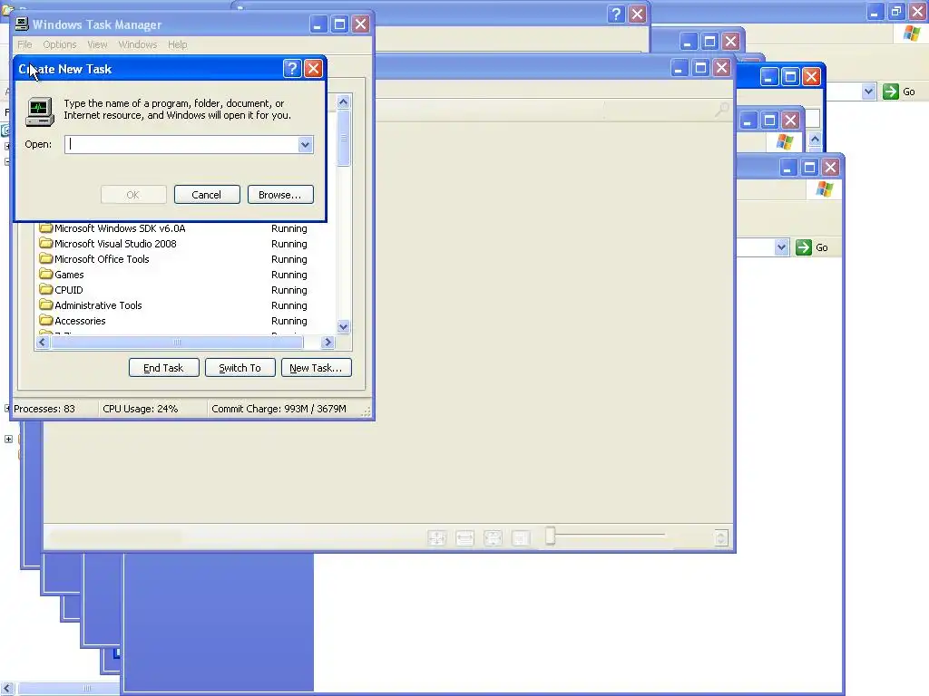Screen dimensions: 929x696
Task: Select the Microsoft Windows SDK v6.0A task
Action: pos(120,228)
